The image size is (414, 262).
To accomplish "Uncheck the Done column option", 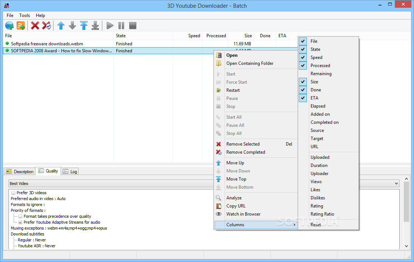I will pyautogui.click(x=303, y=90).
